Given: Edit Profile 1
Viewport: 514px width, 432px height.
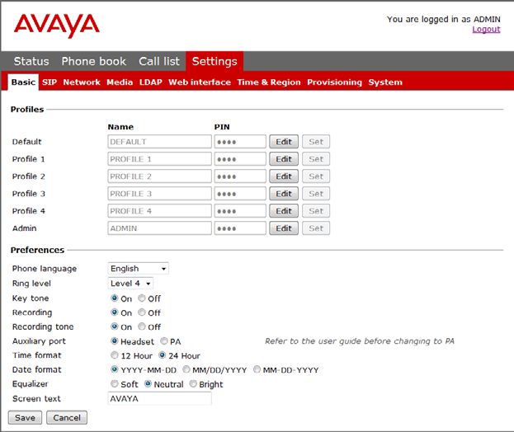Looking at the screenshot, I should click(284, 159).
